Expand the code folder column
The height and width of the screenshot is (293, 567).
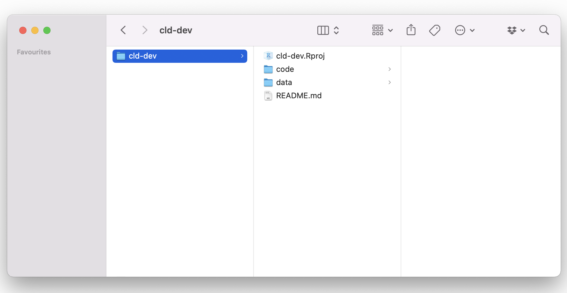tap(390, 69)
